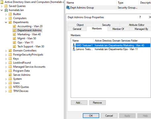Select the Members tab
151x119 pixels.
(x=97, y=29)
